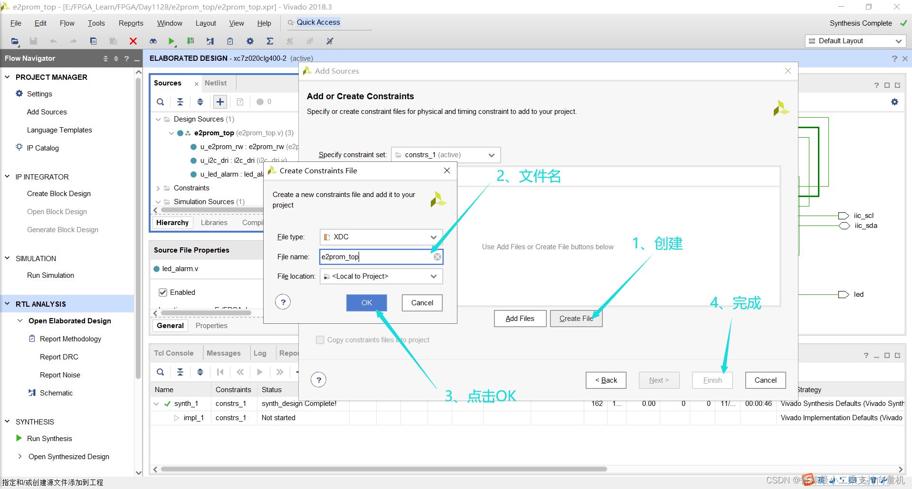912x489 pixels.
Task: Click Report DRC under RTL Analysis
Action: click(x=59, y=357)
